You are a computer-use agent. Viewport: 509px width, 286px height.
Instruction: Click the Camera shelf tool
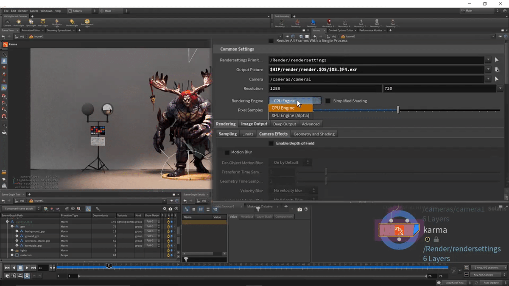pyautogui.click(x=7, y=22)
